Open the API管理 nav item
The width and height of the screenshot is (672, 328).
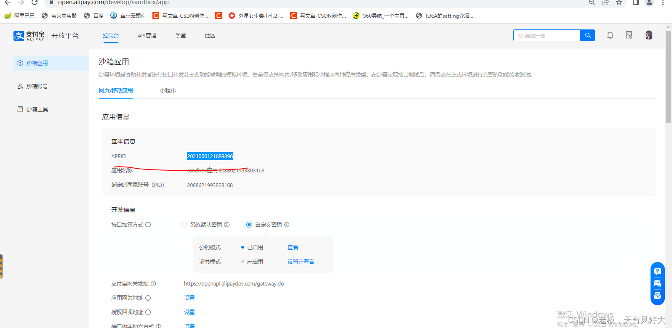click(147, 36)
